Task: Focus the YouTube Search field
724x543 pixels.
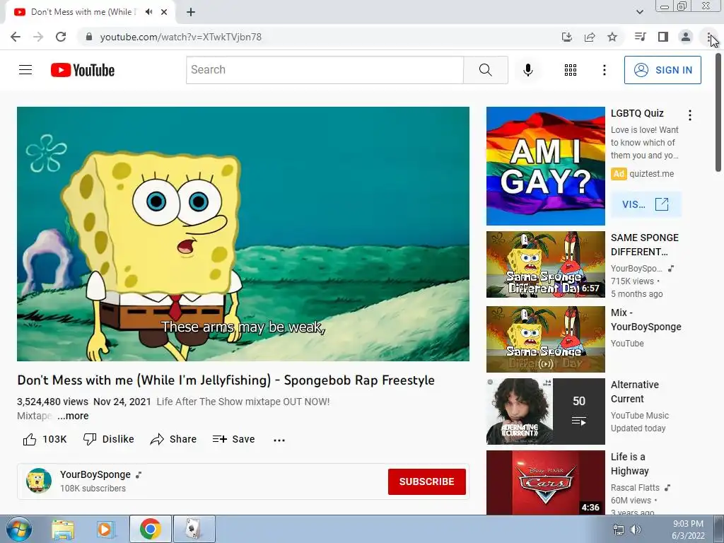Action: tap(325, 70)
